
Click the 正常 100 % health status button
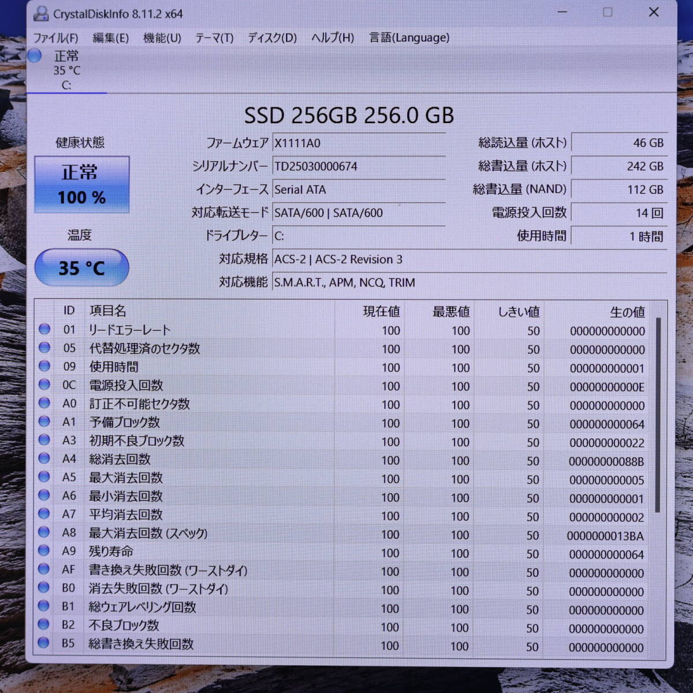81,185
